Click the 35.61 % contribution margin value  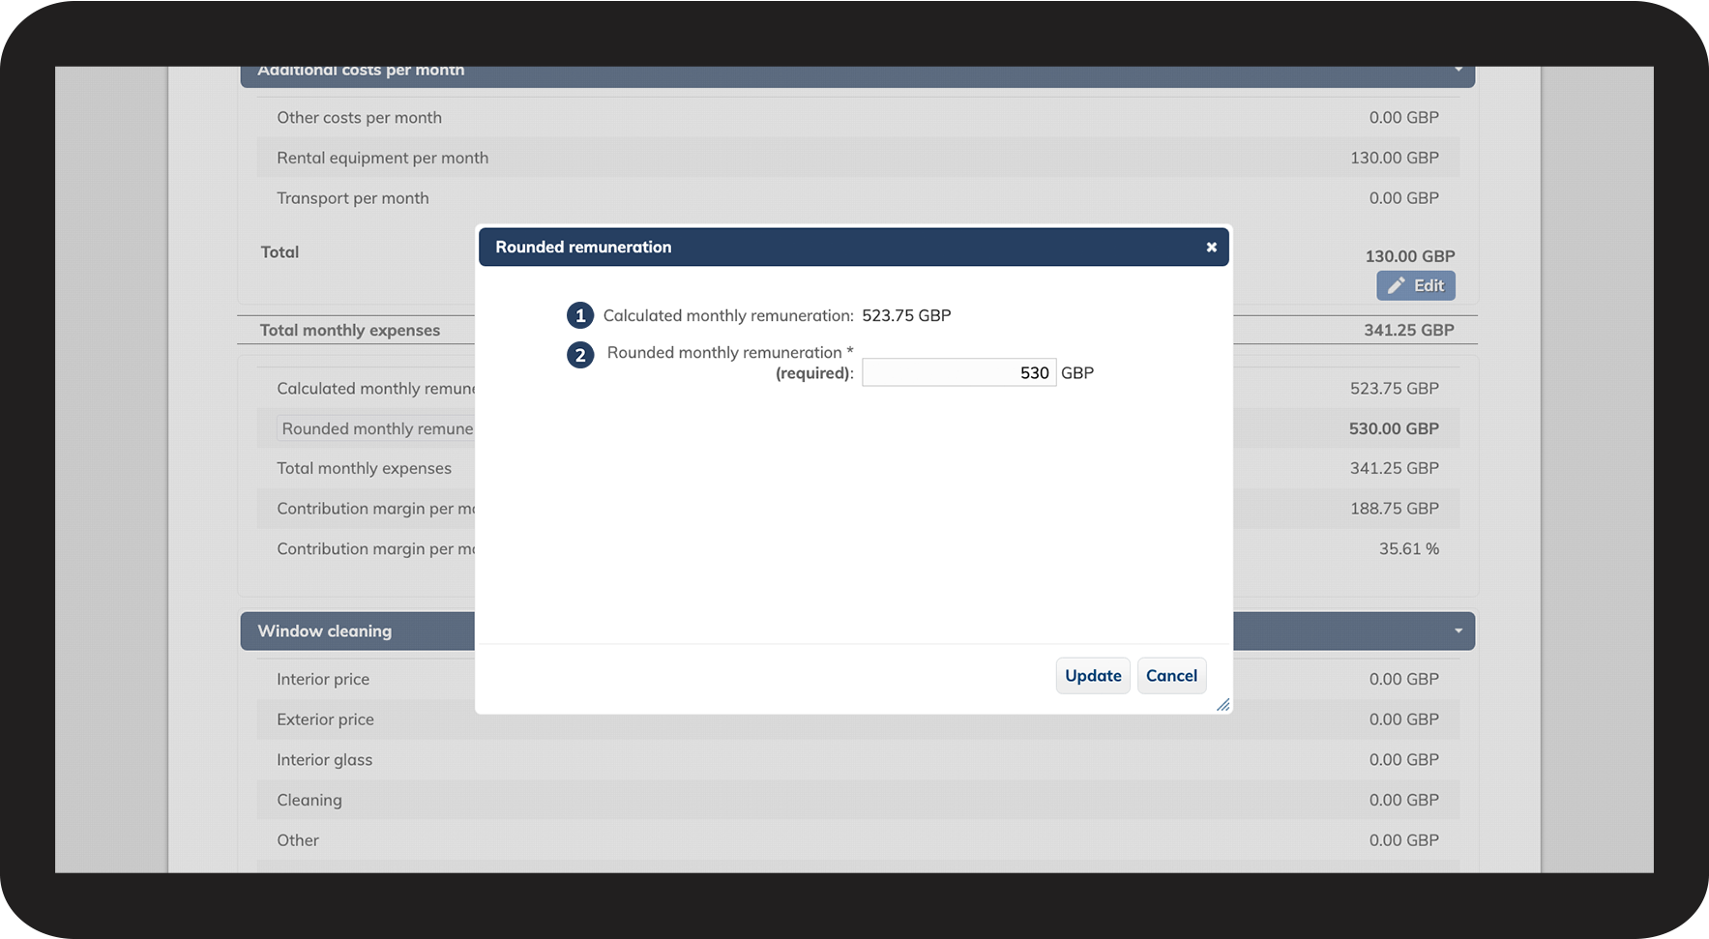1408,549
